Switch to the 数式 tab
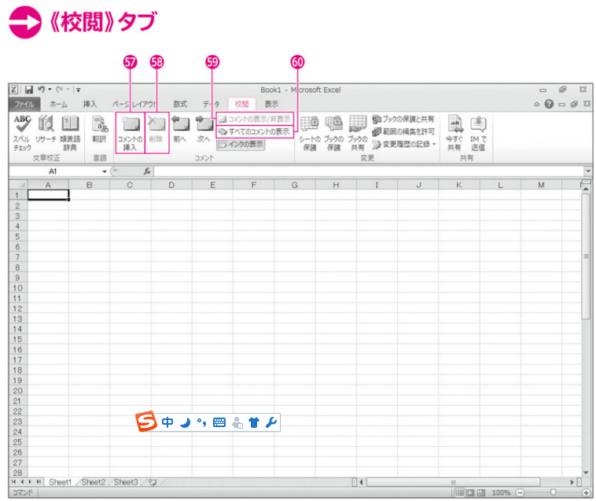The height and width of the screenshot is (501, 596). tap(180, 104)
